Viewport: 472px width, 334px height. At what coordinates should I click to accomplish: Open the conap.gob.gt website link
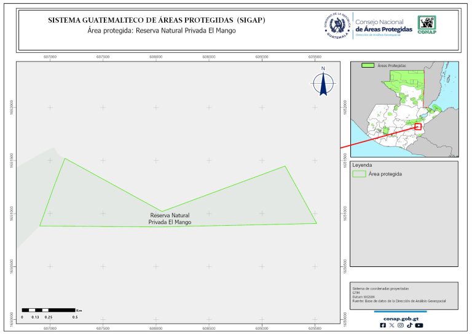click(x=401, y=318)
